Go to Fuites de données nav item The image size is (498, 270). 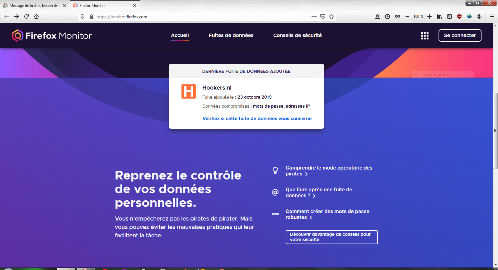[x=231, y=35]
